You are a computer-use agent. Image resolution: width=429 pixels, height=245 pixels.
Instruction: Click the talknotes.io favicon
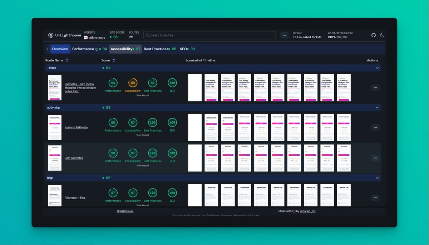pyautogui.click(x=86, y=37)
